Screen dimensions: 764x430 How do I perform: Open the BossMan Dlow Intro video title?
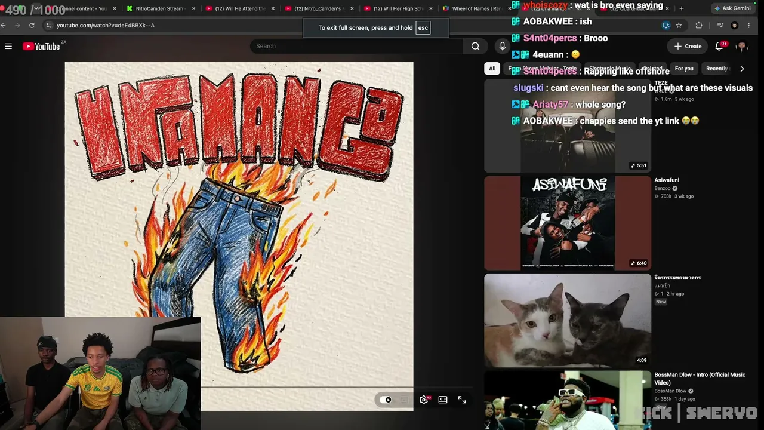700,379
